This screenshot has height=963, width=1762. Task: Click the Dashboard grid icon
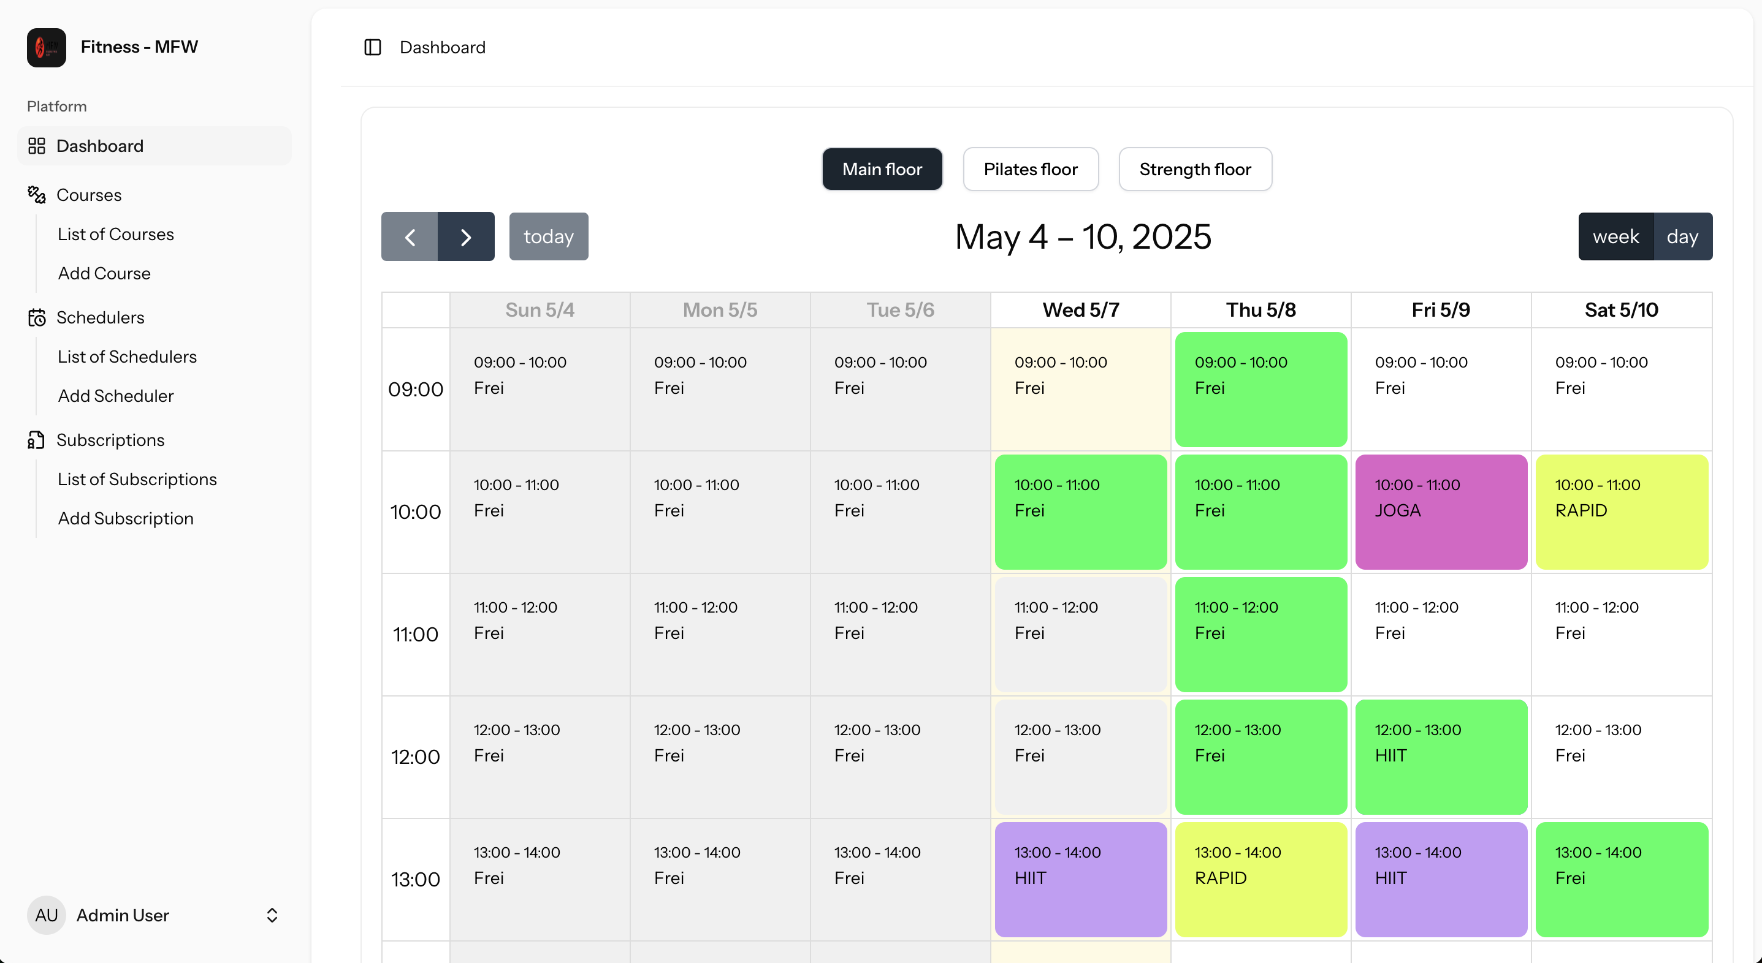(x=36, y=146)
